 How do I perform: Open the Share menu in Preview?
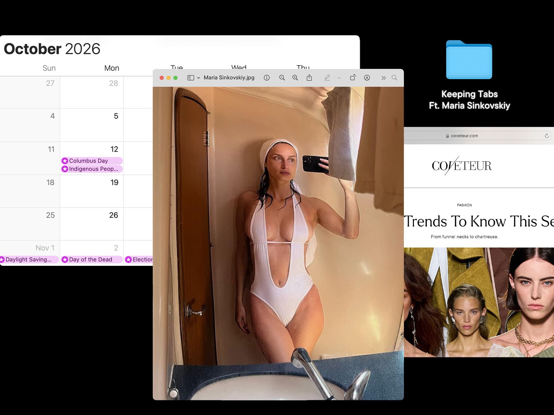click(x=309, y=78)
